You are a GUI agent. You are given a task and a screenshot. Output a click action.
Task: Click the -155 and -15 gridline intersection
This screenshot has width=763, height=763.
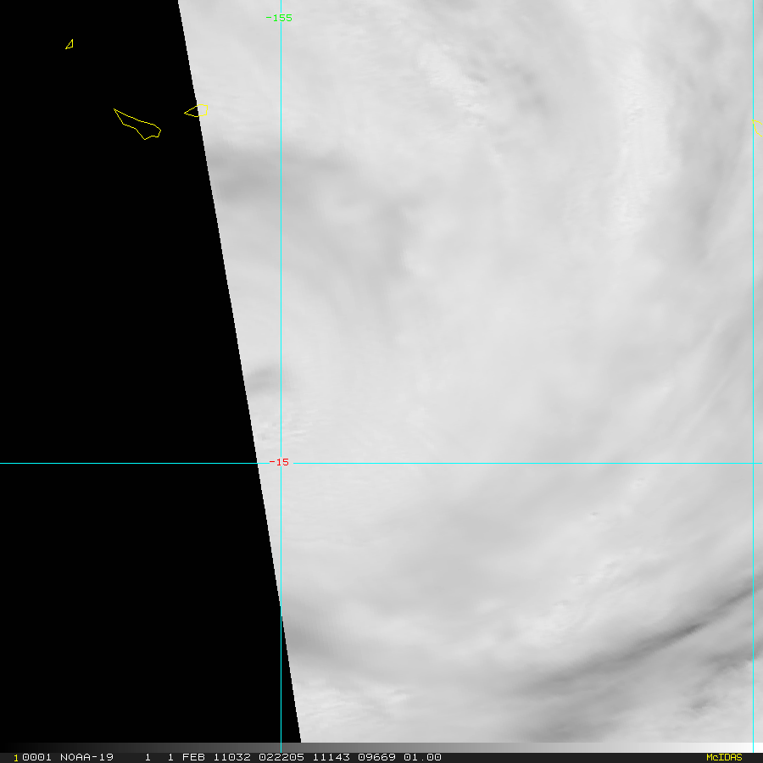point(281,463)
